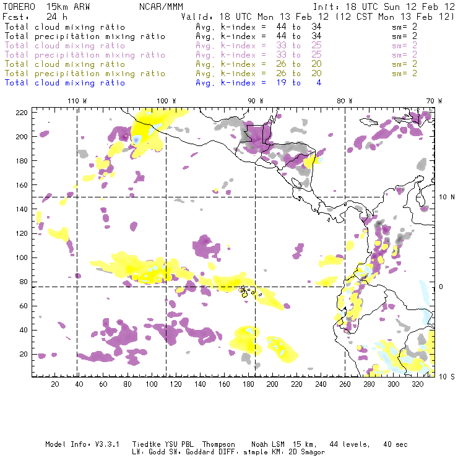Screen dimensions: 458x458
Task: Click the '80 W' longitude label
Action: 344,101
